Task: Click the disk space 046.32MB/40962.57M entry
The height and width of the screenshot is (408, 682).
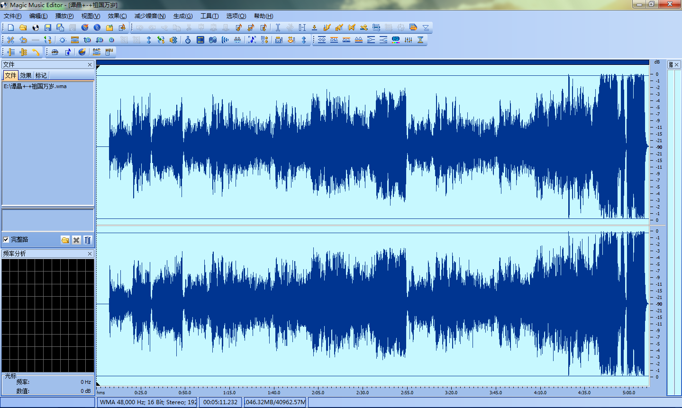Action: pyautogui.click(x=275, y=402)
